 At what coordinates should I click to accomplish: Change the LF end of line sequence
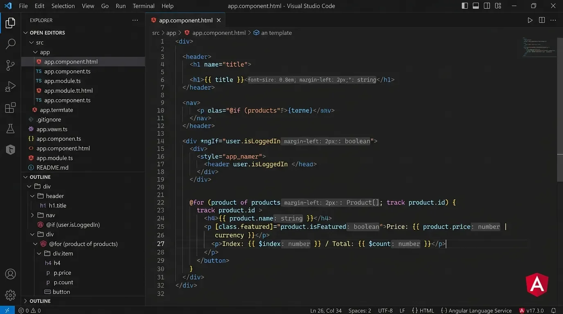point(402,310)
